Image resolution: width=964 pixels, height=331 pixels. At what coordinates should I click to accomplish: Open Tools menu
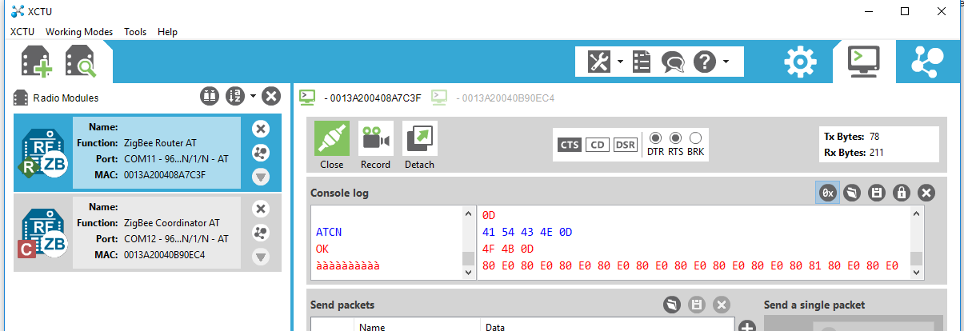click(135, 32)
